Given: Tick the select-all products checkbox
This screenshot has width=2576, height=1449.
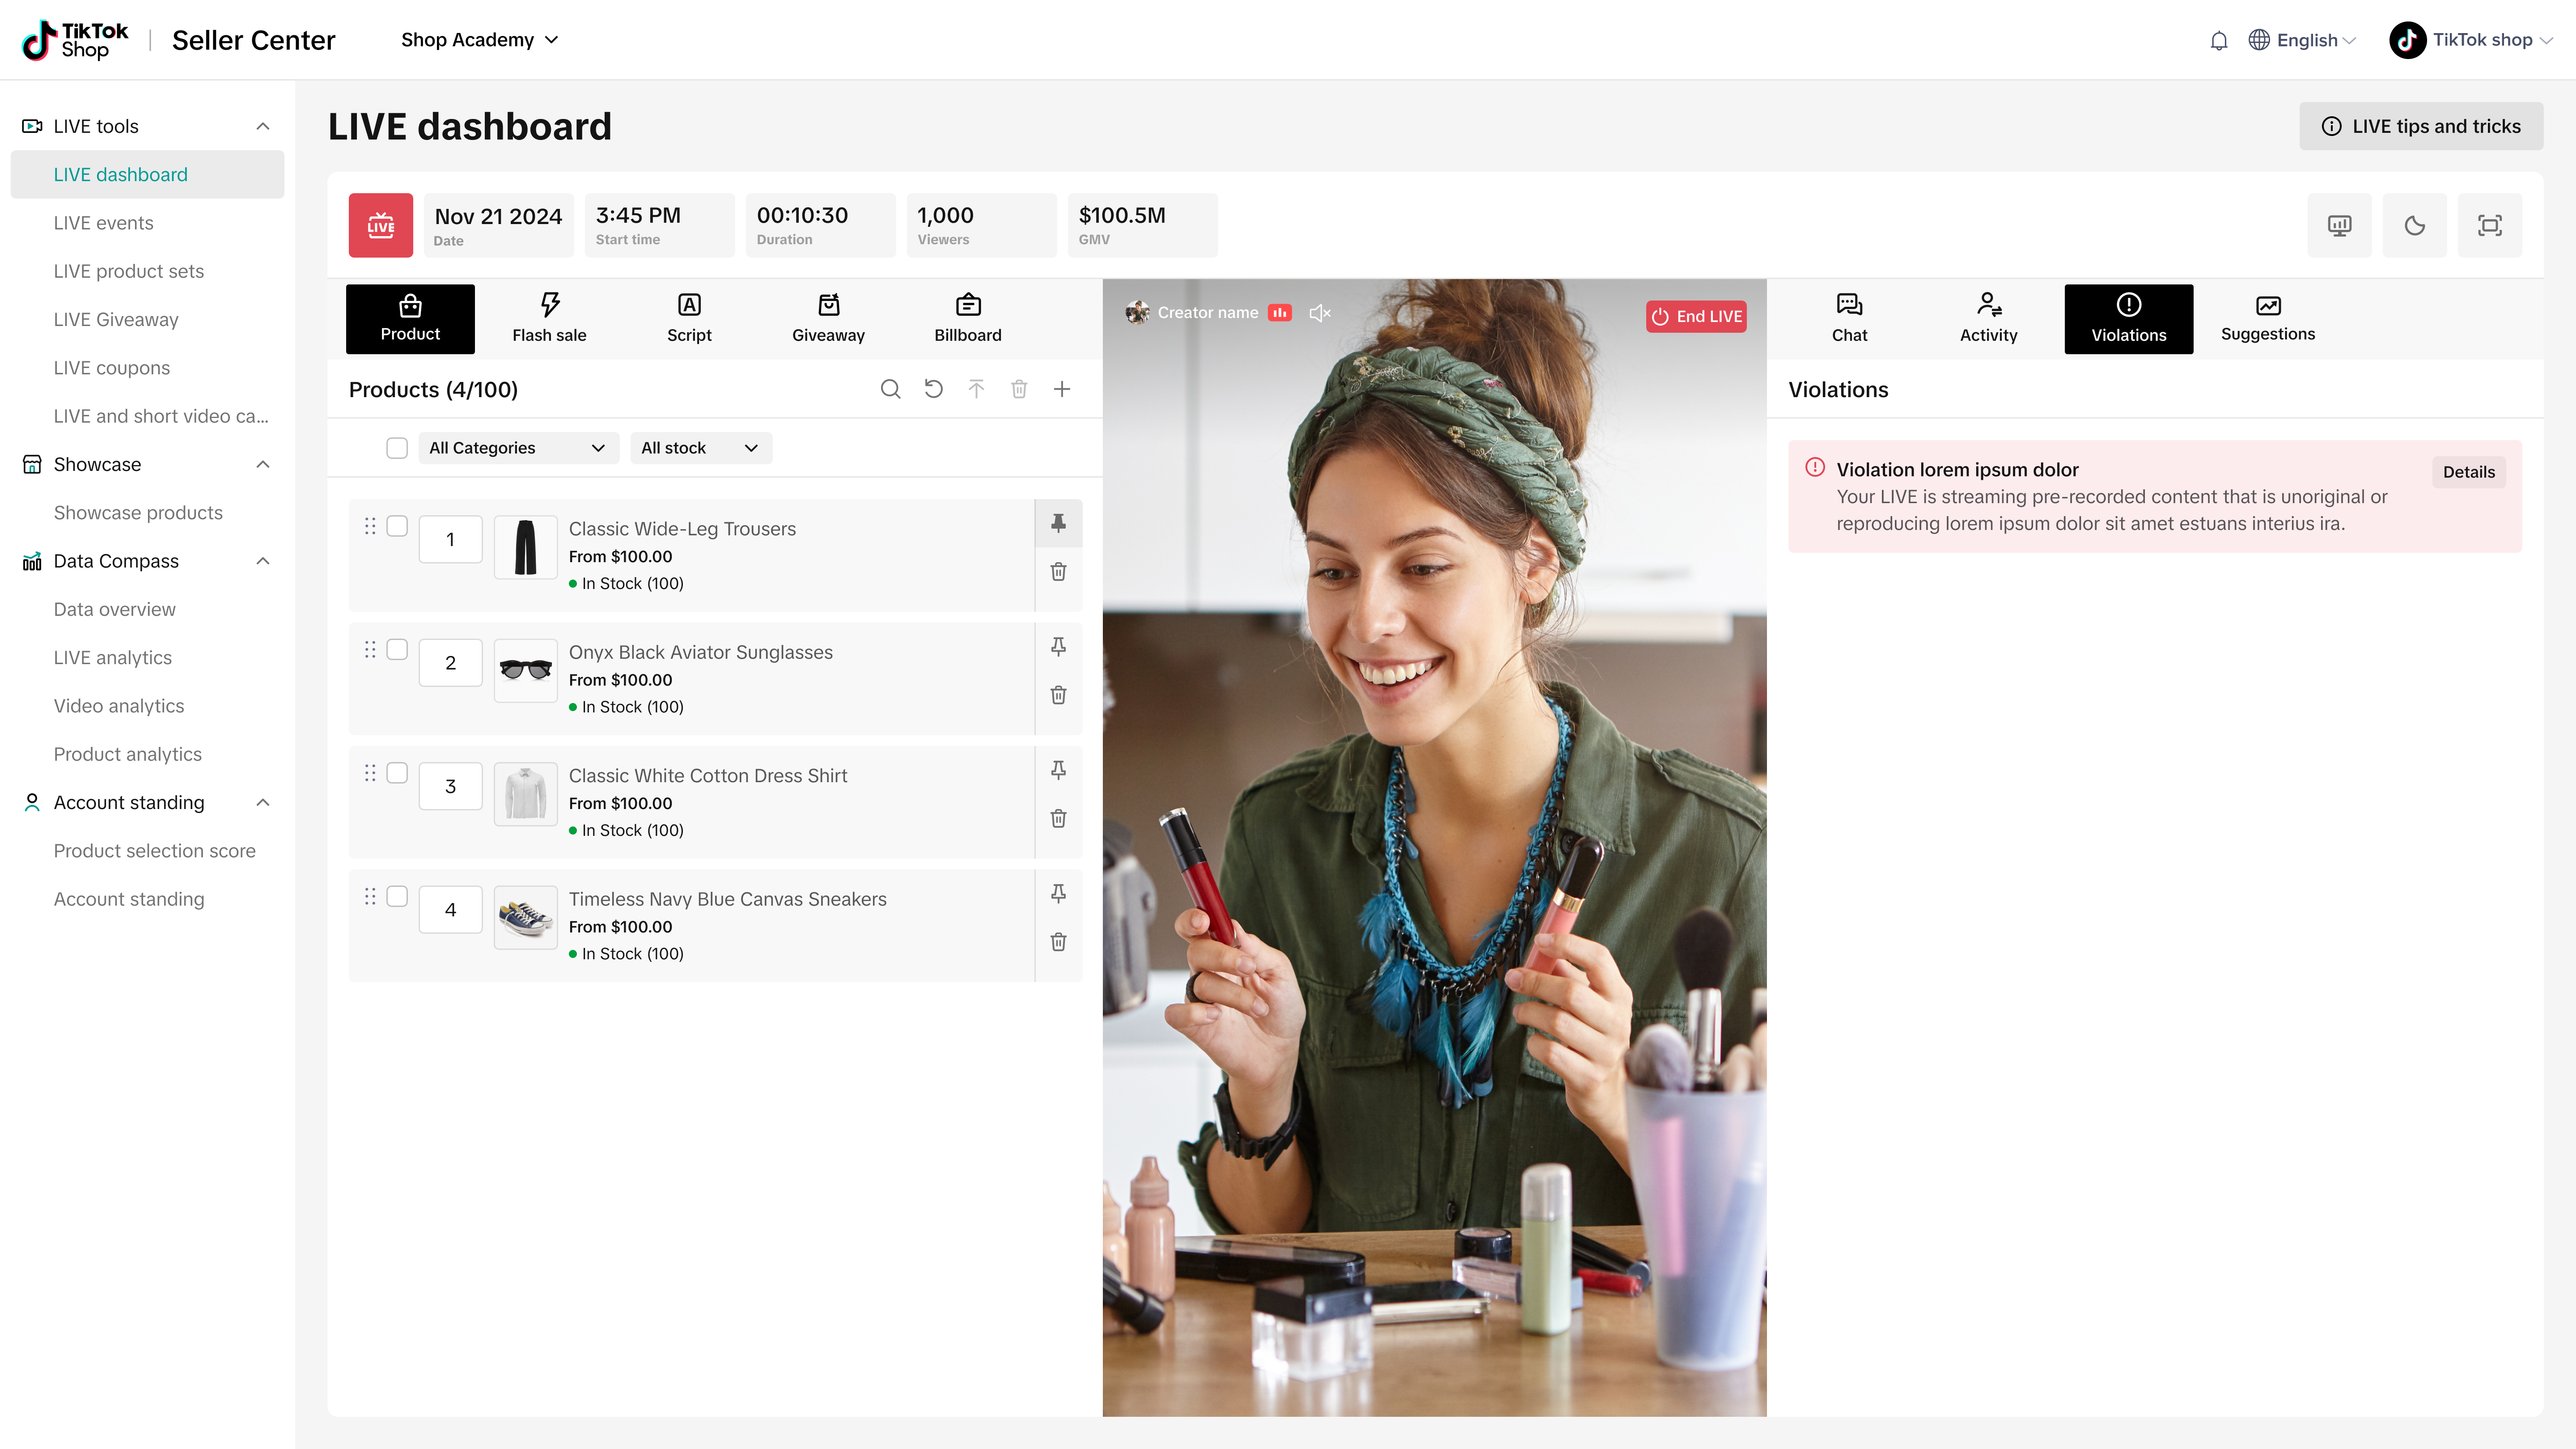Looking at the screenshot, I should (397, 448).
